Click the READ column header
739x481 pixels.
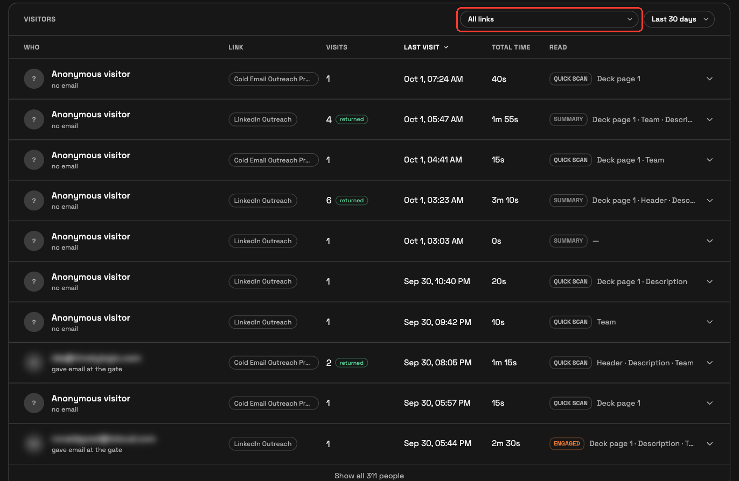click(x=558, y=47)
